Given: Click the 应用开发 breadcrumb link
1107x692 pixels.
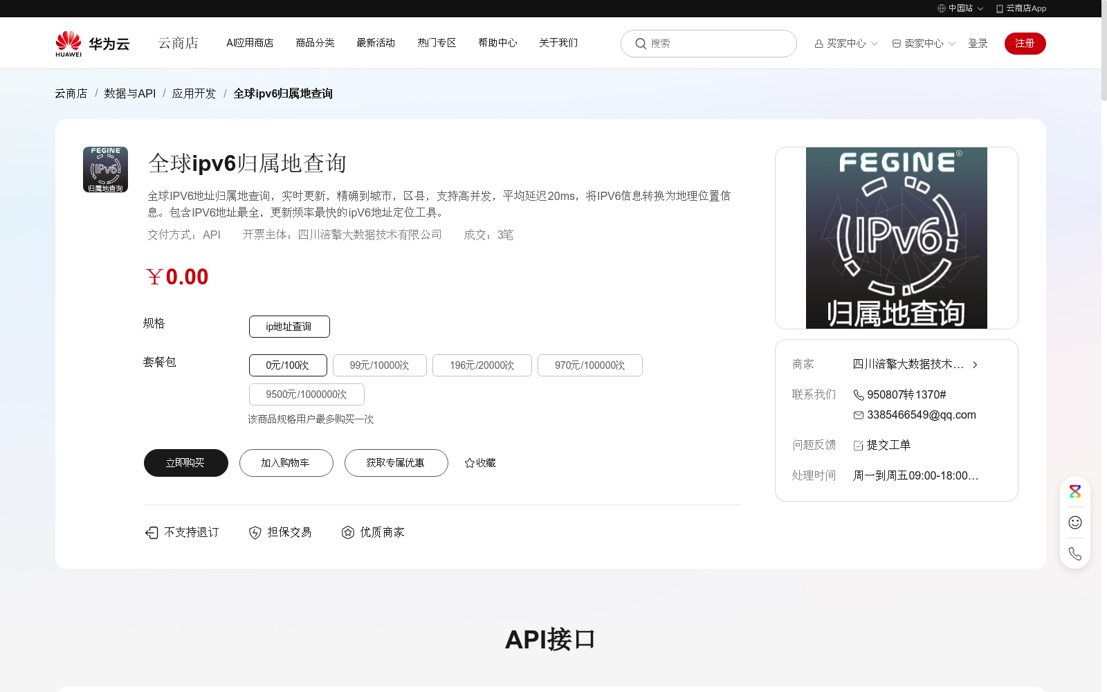Looking at the screenshot, I should [x=194, y=93].
